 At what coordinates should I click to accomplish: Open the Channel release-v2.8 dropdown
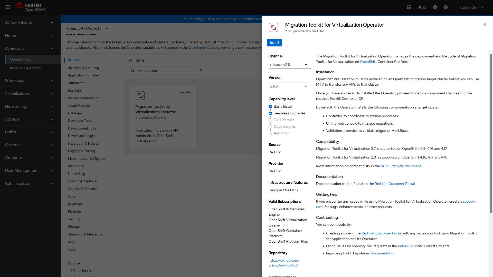pyautogui.click(x=289, y=65)
